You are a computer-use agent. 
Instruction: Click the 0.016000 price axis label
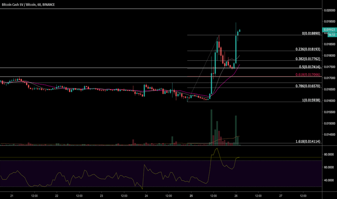[330, 101]
